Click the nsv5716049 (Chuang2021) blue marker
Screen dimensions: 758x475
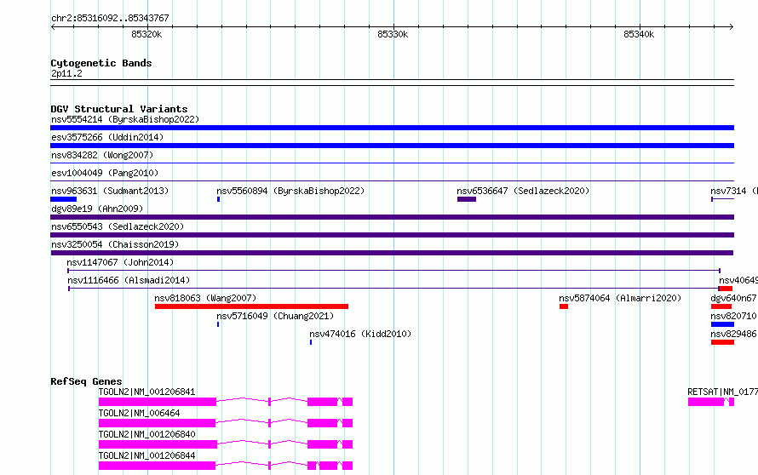click(x=218, y=324)
